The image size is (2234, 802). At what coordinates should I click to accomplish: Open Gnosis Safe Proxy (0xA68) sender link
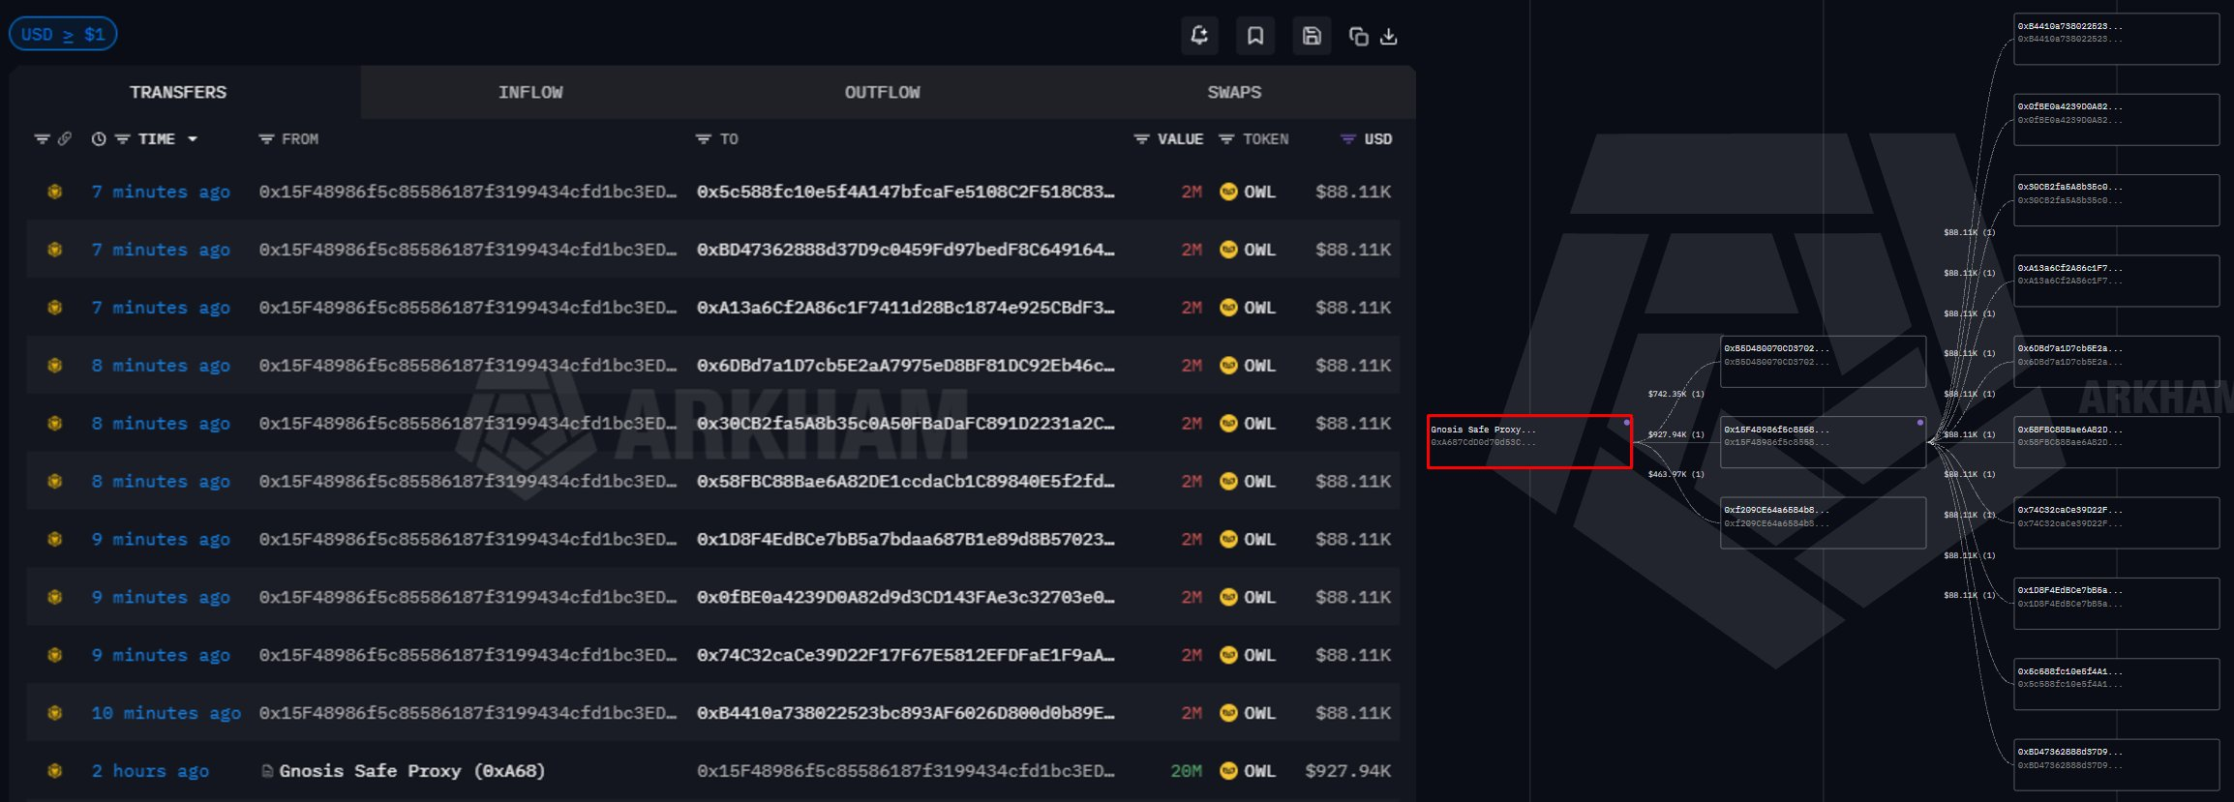click(x=411, y=771)
